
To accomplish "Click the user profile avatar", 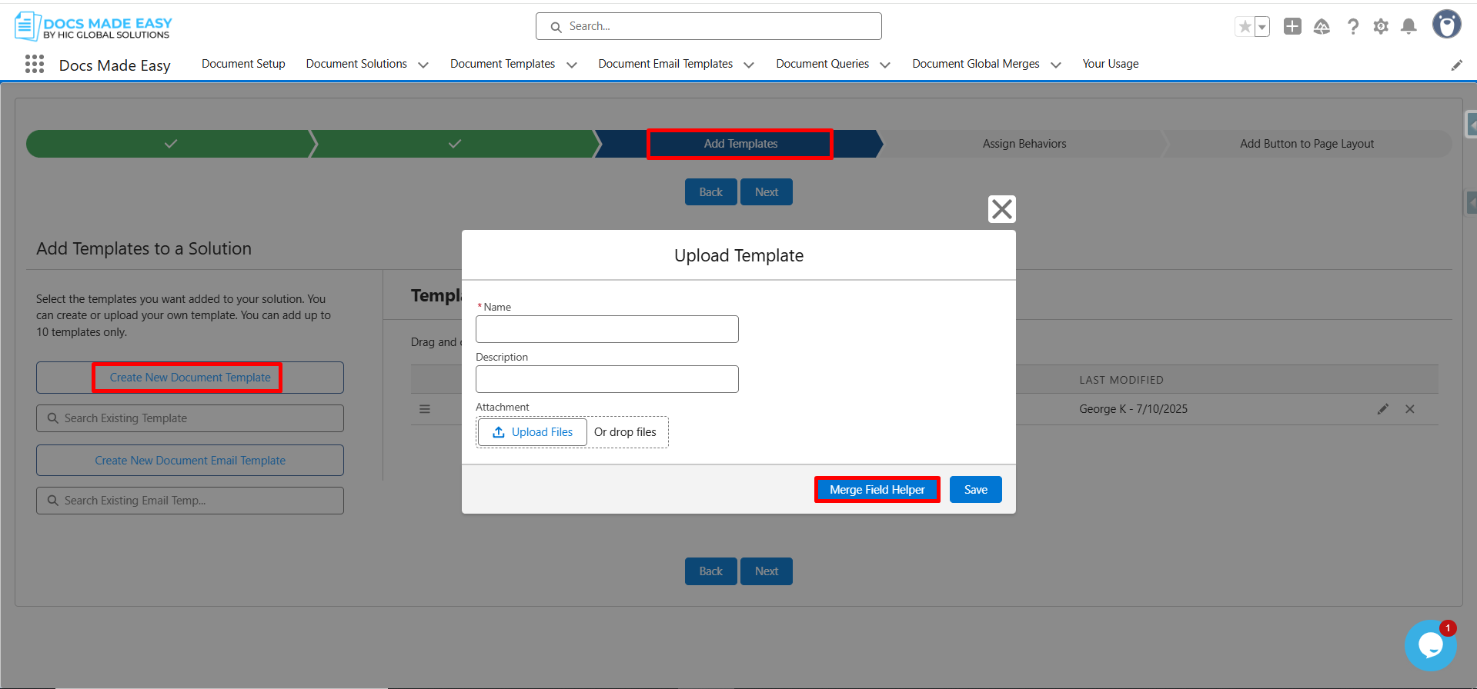I will [1446, 25].
